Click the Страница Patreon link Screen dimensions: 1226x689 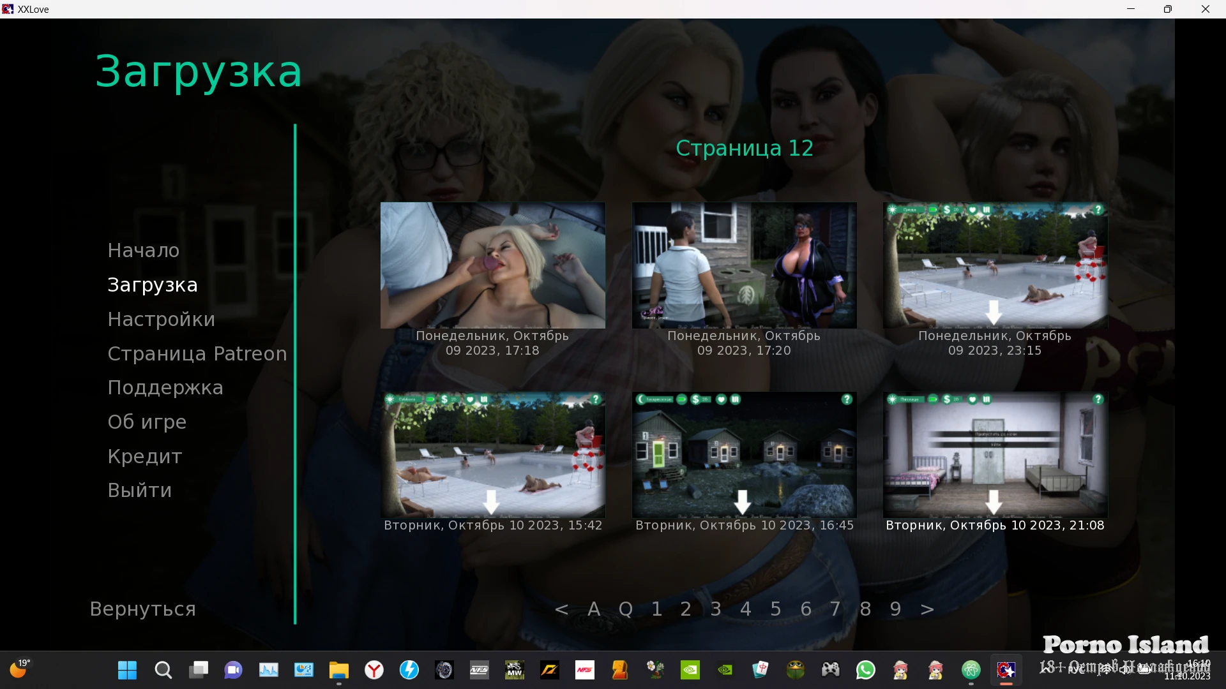point(197,353)
